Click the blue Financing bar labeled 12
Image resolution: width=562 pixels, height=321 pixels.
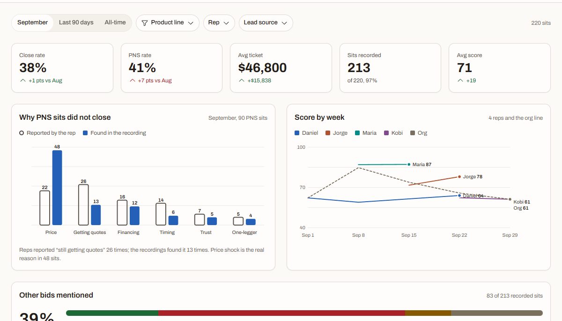(x=134, y=216)
